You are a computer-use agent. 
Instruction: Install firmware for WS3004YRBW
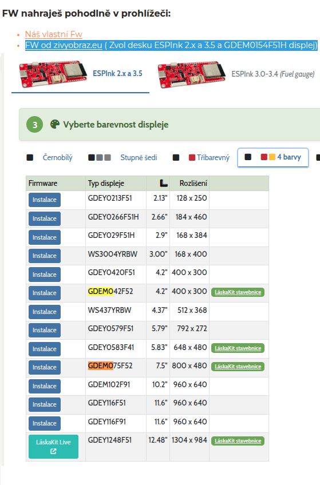[45, 256]
